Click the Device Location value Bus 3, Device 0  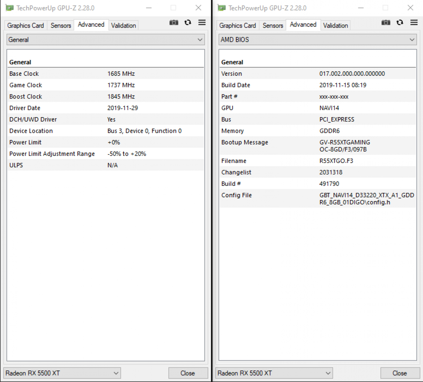pos(144,131)
